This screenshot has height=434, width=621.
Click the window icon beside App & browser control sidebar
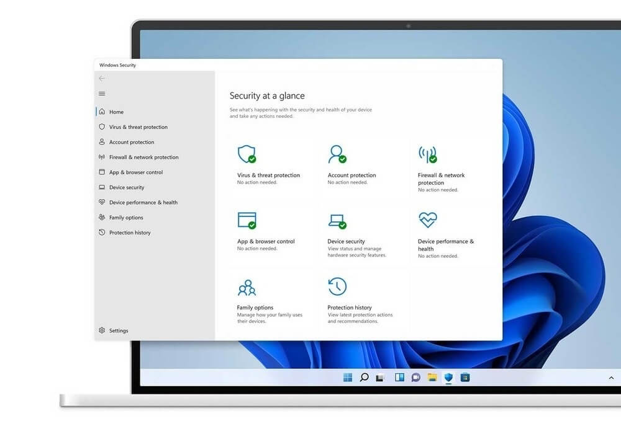[x=102, y=172]
